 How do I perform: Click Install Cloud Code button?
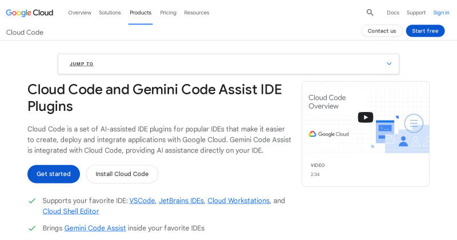point(122,174)
